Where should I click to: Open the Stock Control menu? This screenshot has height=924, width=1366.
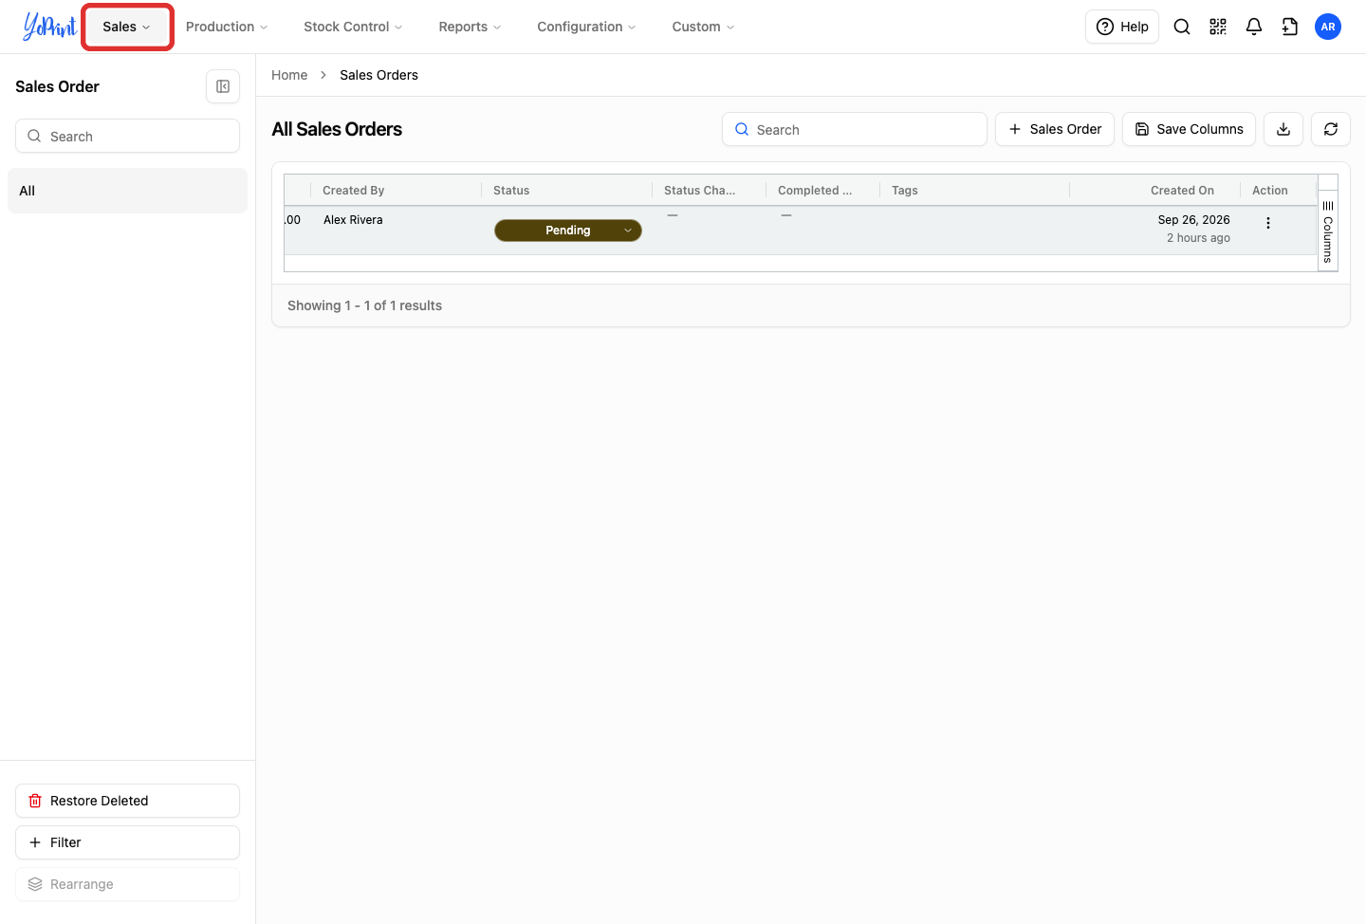point(353,27)
